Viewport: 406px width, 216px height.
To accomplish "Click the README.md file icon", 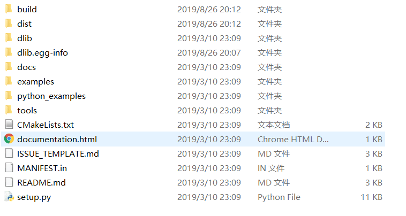I will coord(9,182).
